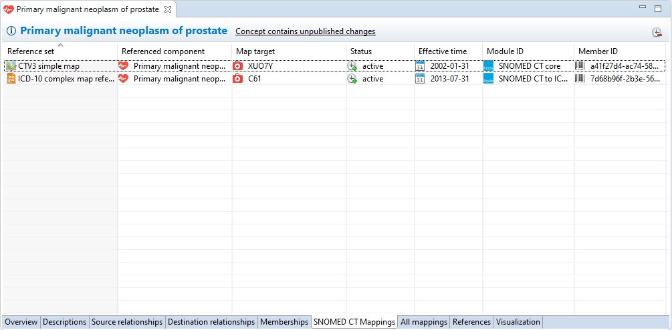672x330 pixels.
Task: Maximize the editor panel
Action: (657, 8)
